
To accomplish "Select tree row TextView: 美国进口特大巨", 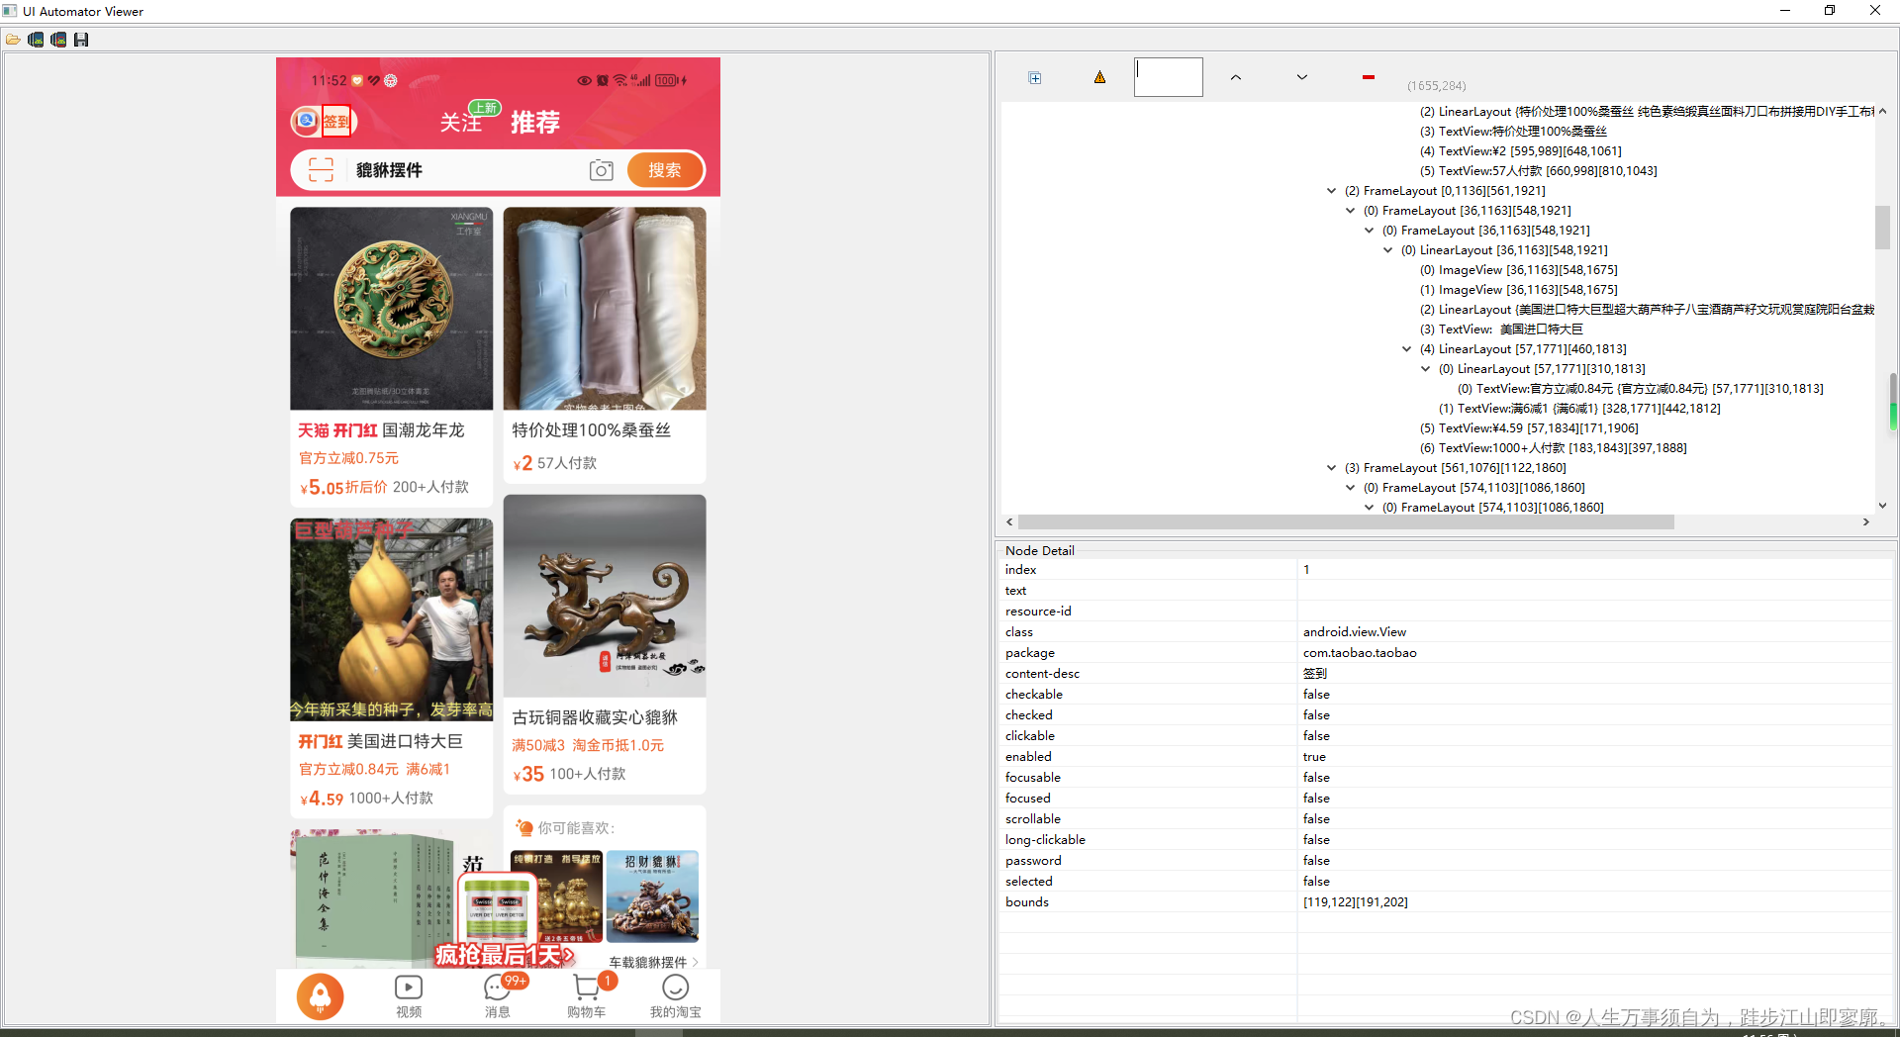I will tap(1501, 330).
